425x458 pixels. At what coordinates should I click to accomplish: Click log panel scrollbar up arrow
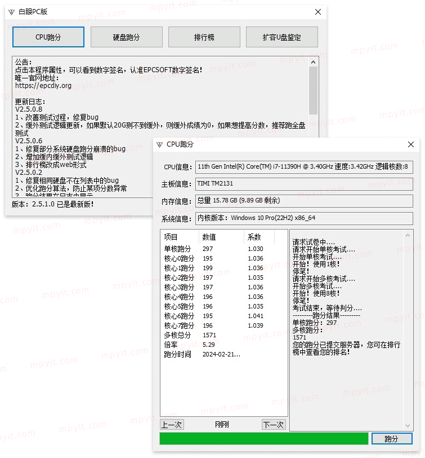(408, 235)
